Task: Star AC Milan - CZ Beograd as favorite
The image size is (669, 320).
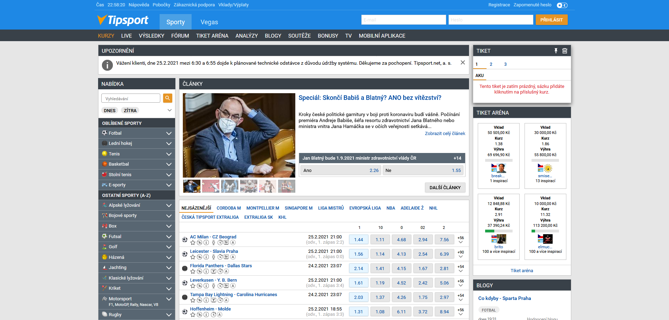Action: coord(193,242)
